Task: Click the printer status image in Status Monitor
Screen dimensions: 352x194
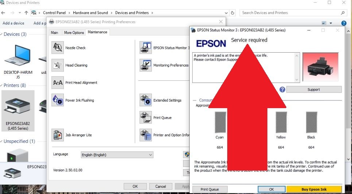Action: pos(320,67)
